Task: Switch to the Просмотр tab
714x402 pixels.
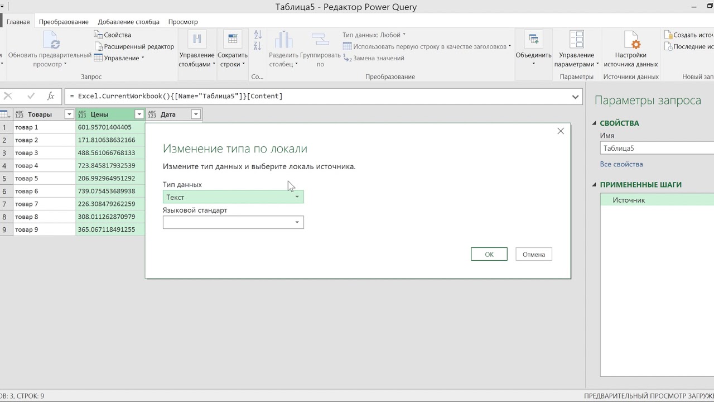Action: pyautogui.click(x=183, y=22)
